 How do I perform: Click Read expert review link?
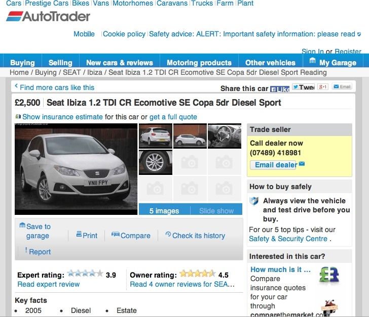tap(49, 284)
